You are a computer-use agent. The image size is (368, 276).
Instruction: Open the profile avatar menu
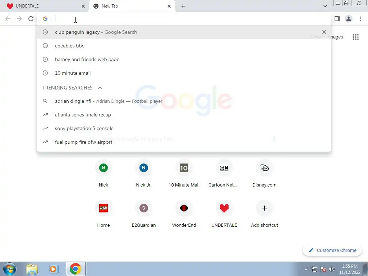pos(349,19)
